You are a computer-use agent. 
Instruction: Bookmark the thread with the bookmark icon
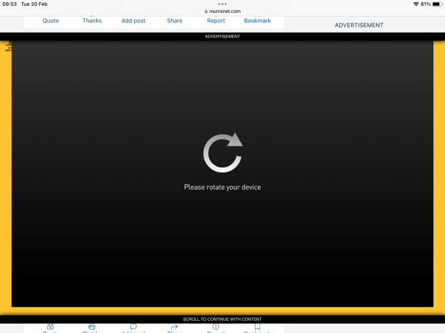[x=256, y=326]
